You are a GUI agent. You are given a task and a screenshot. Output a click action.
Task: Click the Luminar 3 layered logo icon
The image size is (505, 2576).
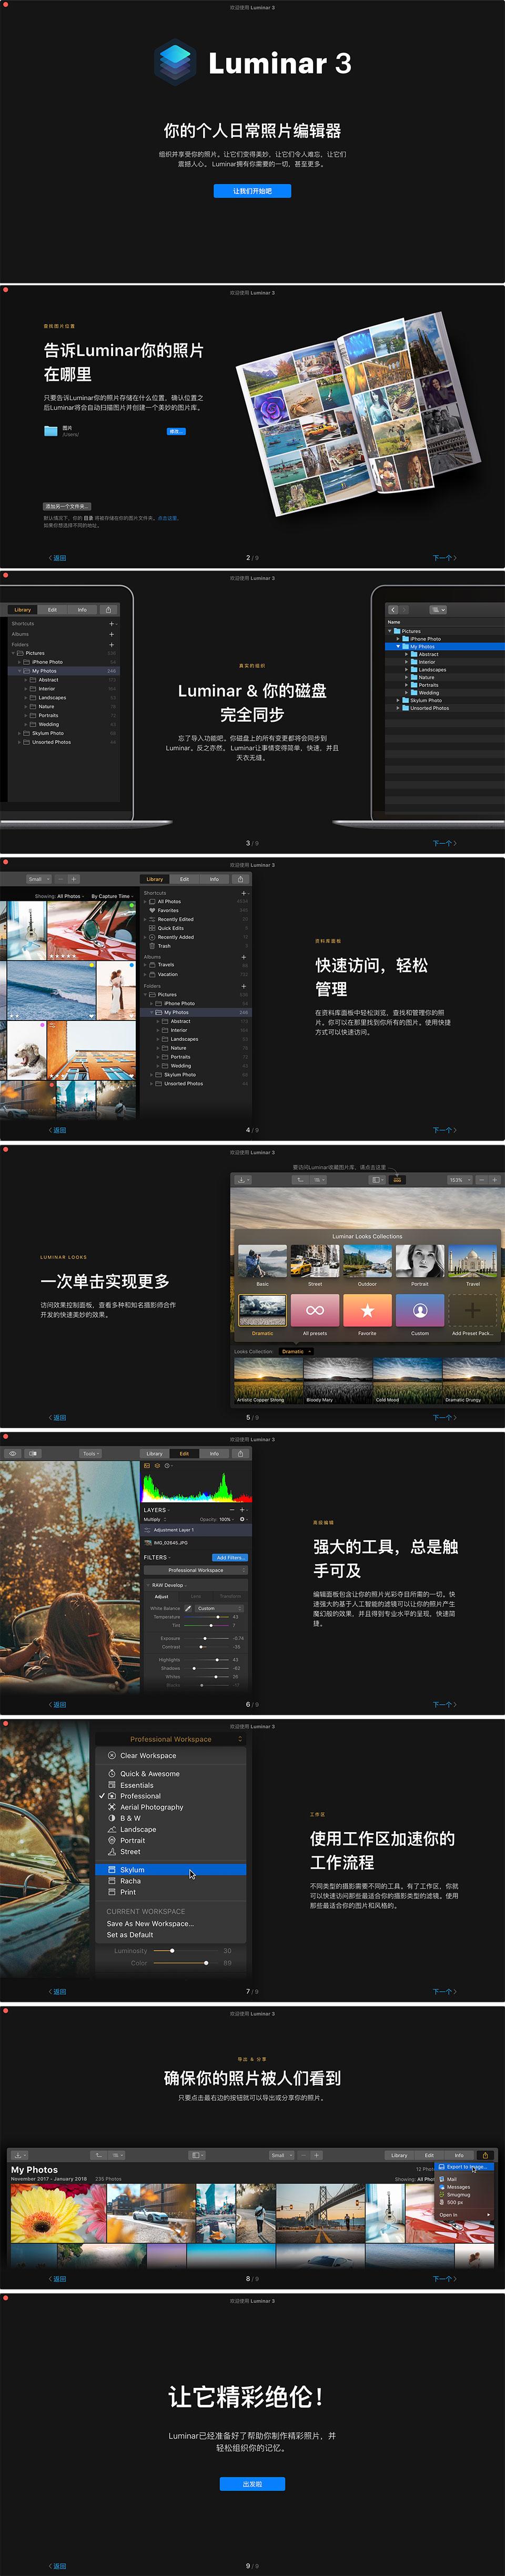pyautogui.click(x=176, y=63)
